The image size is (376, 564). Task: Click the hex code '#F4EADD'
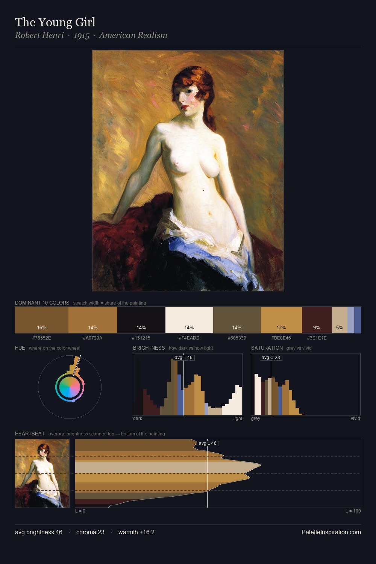[189, 338]
